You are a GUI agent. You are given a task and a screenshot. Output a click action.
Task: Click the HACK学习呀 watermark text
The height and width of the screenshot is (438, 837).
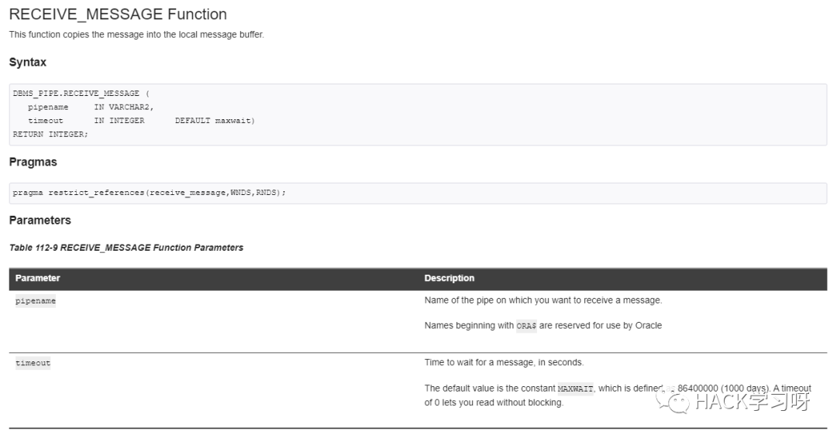[x=752, y=402]
